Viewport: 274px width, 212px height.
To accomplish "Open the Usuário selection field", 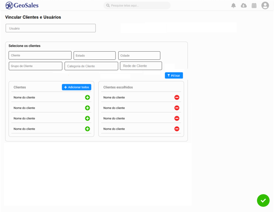I will click(51, 28).
